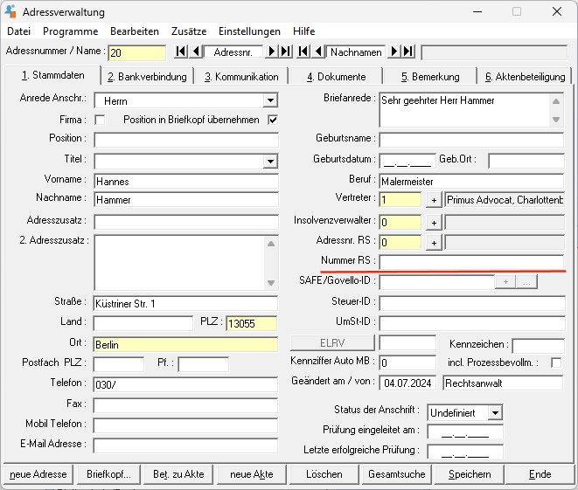Open the Anrede Anschr. dropdown

point(270,100)
